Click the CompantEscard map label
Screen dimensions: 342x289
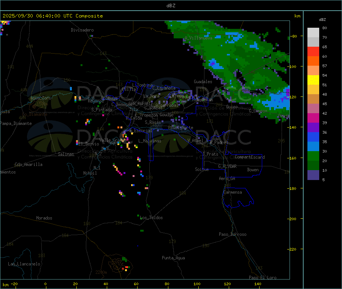(x=250, y=157)
